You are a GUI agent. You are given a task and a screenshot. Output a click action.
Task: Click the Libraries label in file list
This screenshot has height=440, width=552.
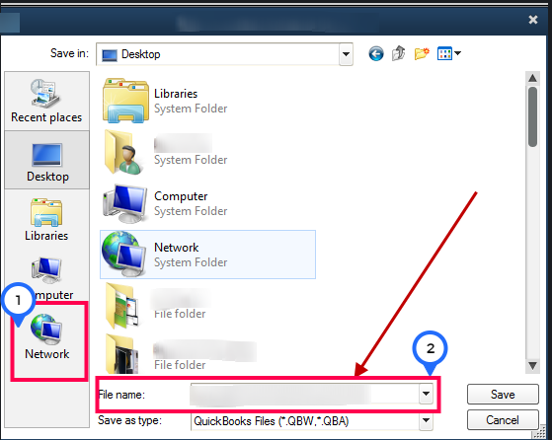(x=176, y=94)
